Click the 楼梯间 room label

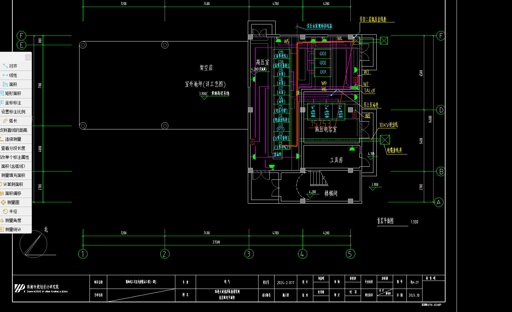[x=331, y=193]
